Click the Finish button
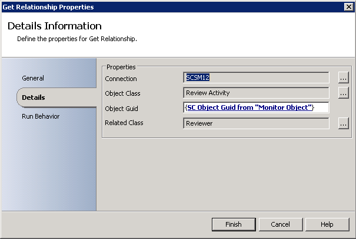Viewport: 356px width, 239px height. click(234, 224)
